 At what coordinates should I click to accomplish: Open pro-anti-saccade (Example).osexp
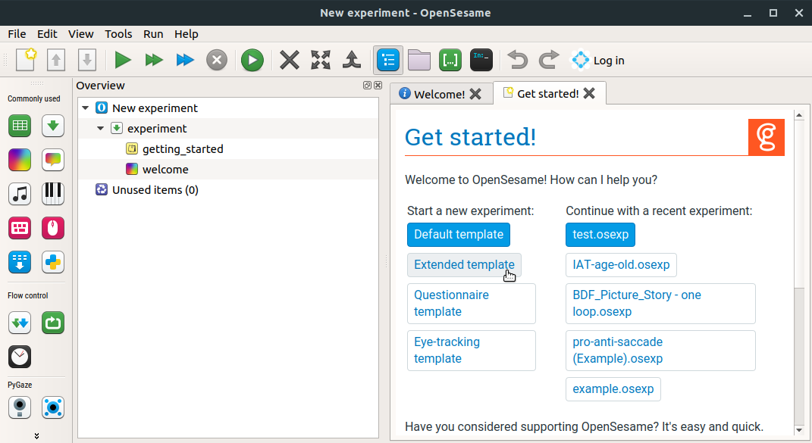click(660, 351)
